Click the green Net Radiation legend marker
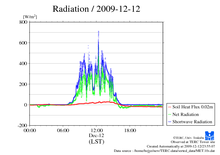The width and height of the screenshot is (220, 155). pos(170,114)
